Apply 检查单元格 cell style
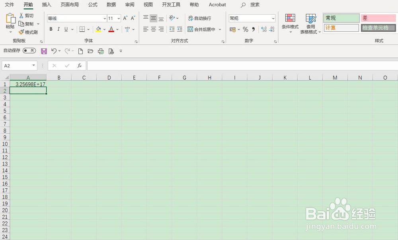The image size is (398, 240). click(378, 27)
